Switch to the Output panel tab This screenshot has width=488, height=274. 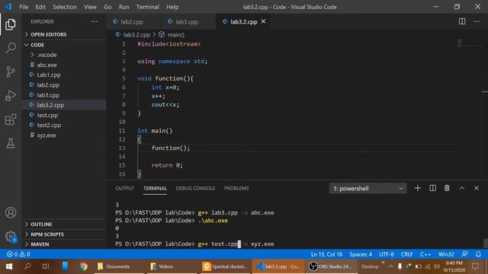[124, 188]
